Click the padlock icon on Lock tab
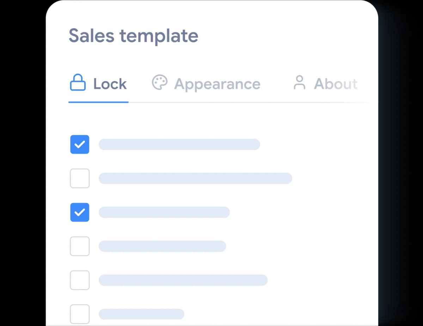 (x=78, y=83)
